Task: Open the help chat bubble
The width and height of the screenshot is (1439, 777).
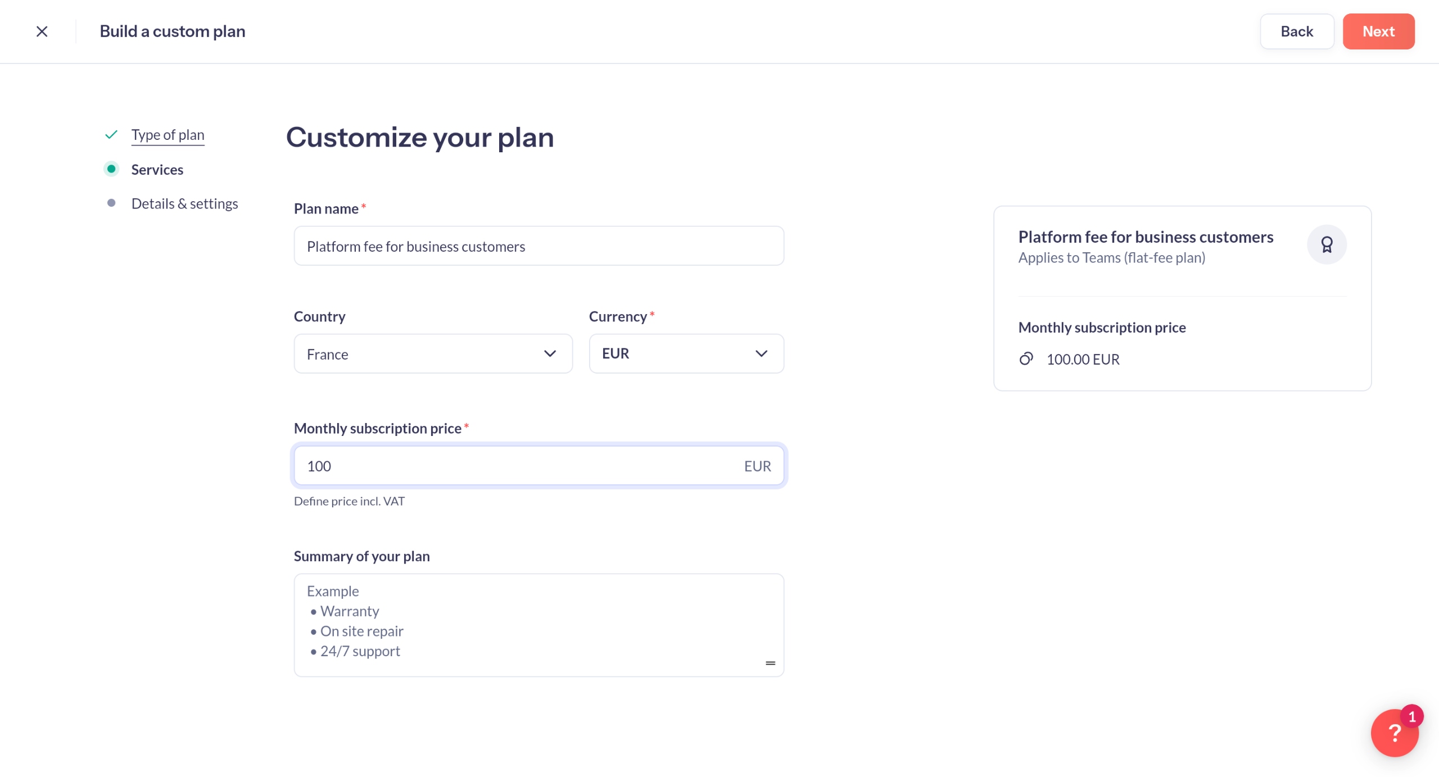Action: click(x=1394, y=733)
